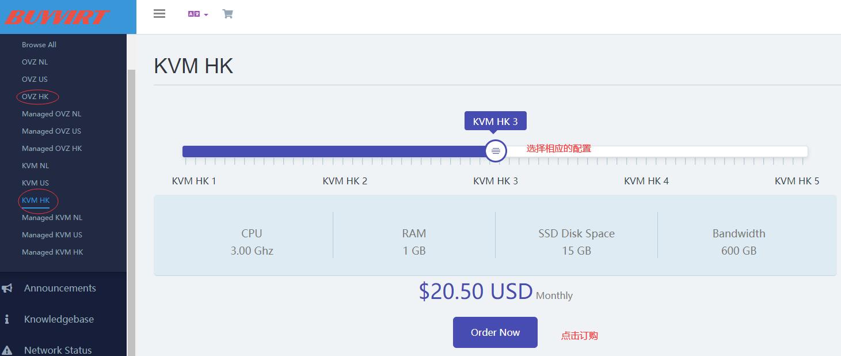Viewport: 841px width, 356px height.
Task: Click the Announcements megaphone icon
Action: point(7,288)
